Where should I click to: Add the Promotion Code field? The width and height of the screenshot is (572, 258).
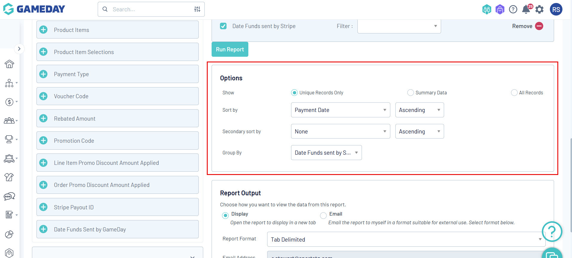coord(44,141)
